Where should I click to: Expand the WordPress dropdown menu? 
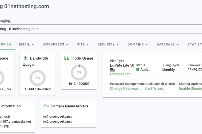[55, 44]
